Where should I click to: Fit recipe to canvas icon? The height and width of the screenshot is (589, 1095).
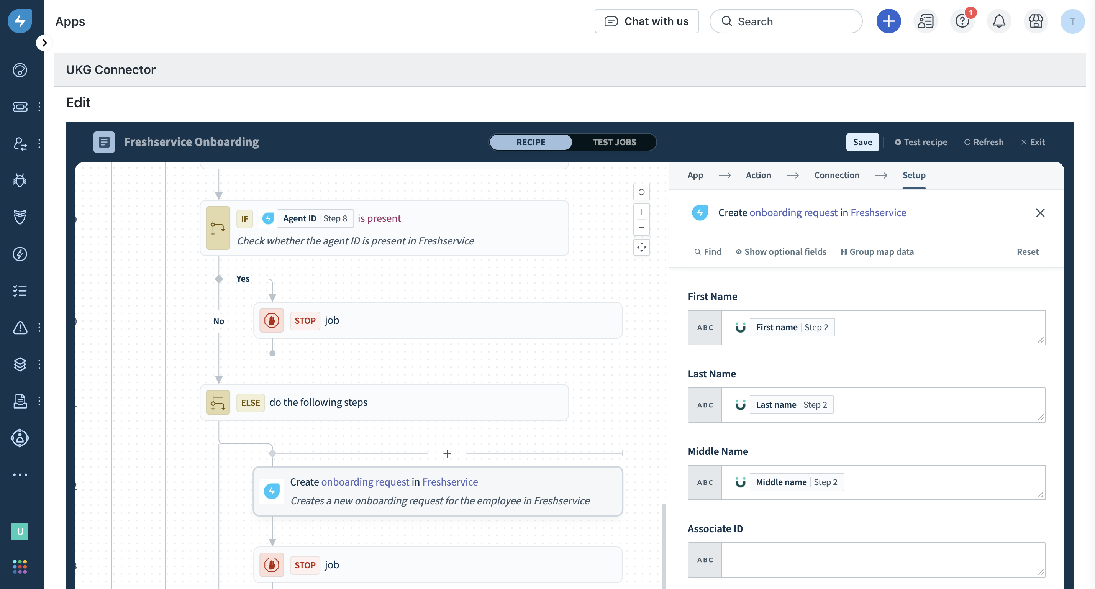click(641, 247)
